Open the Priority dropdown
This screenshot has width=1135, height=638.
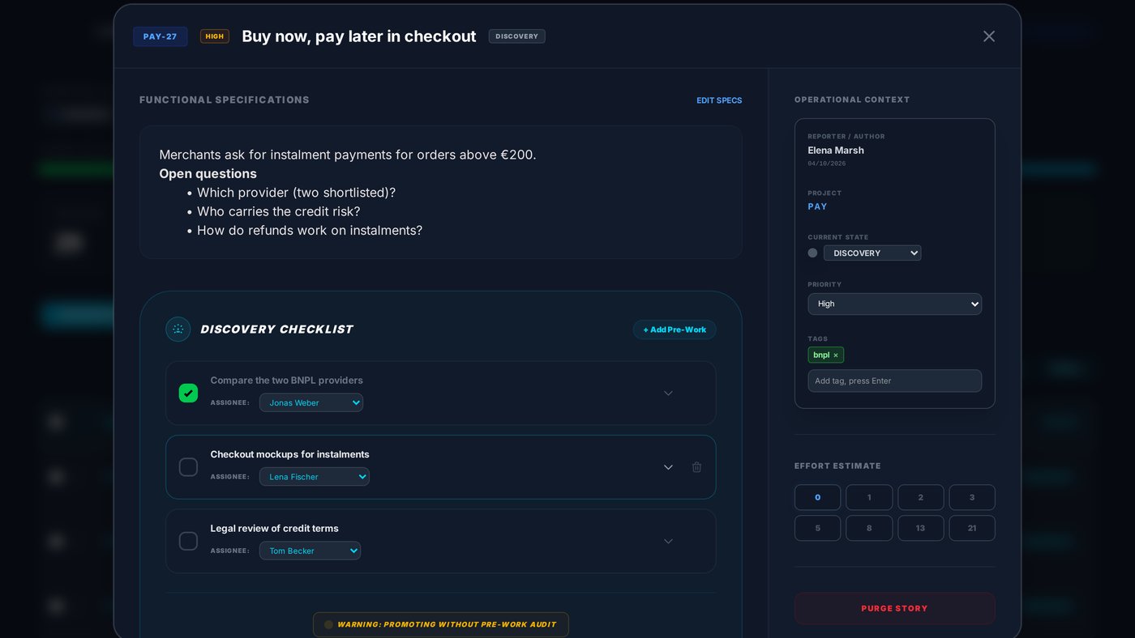[895, 304]
